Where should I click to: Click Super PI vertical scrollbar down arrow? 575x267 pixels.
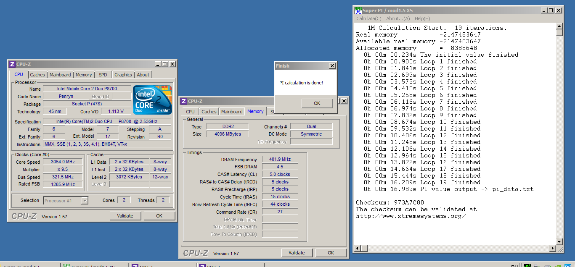pos(559,242)
